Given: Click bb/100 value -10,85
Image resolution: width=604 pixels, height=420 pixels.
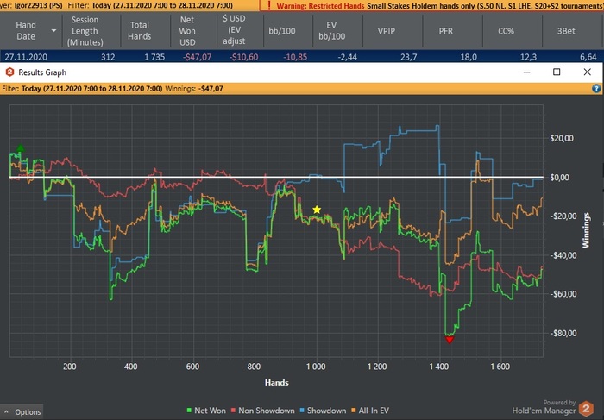Looking at the screenshot, I should pos(295,57).
